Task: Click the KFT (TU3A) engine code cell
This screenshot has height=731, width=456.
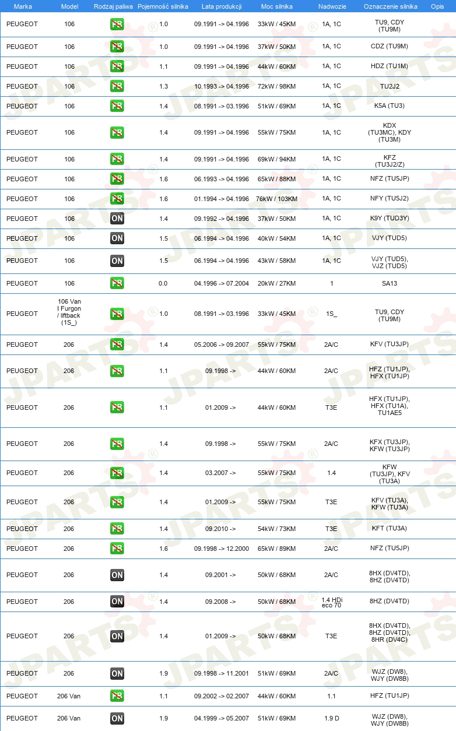Action: click(390, 529)
